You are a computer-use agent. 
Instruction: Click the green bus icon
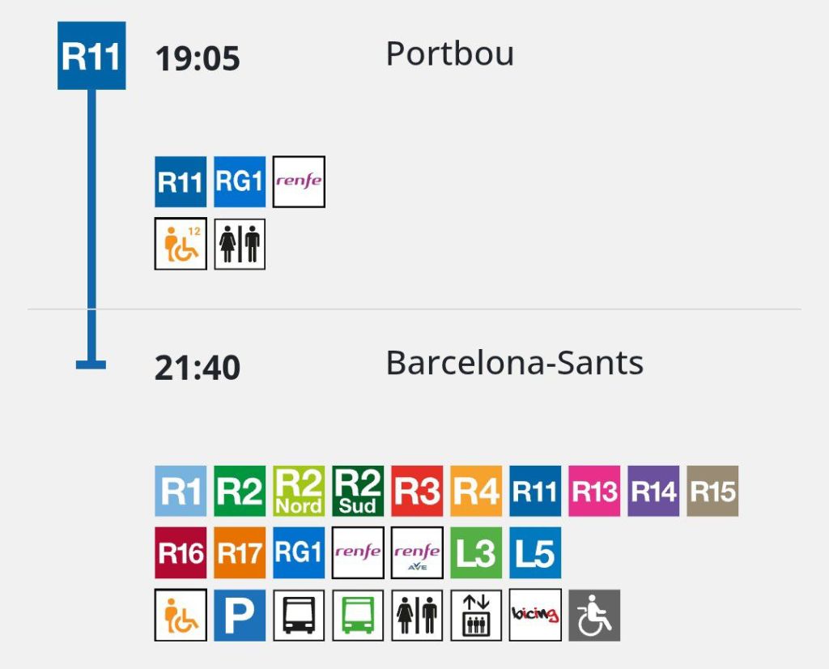(358, 615)
